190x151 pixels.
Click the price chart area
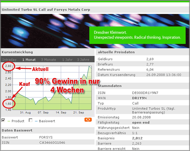pos(52,88)
